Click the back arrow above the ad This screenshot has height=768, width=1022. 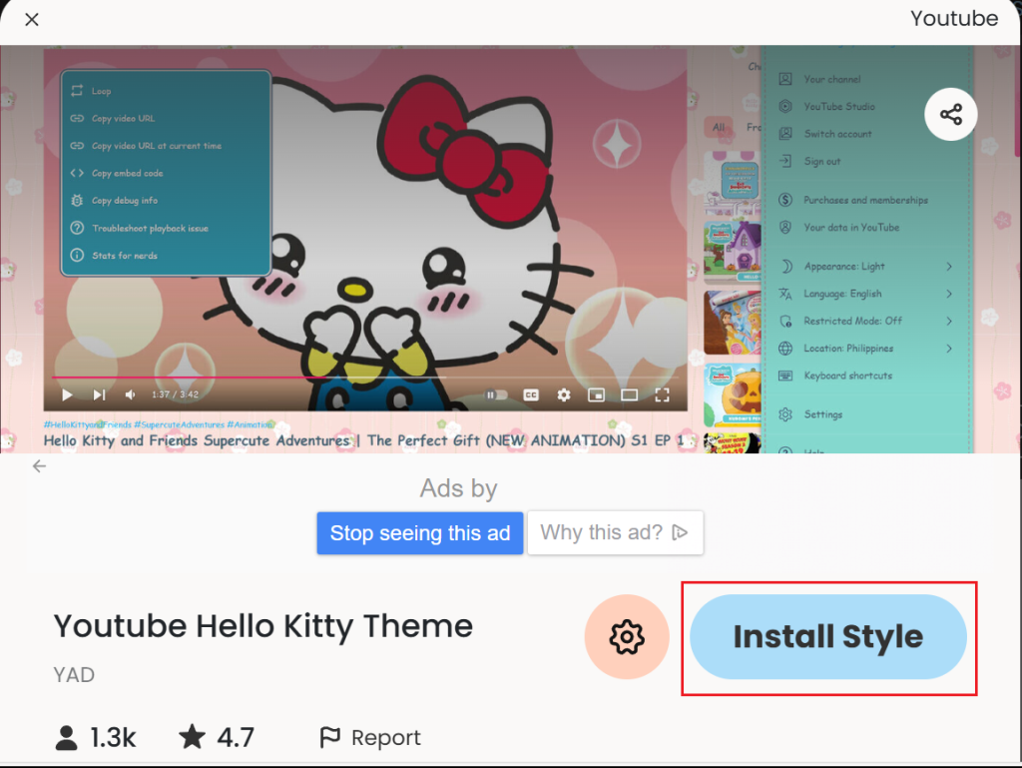point(39,466)
